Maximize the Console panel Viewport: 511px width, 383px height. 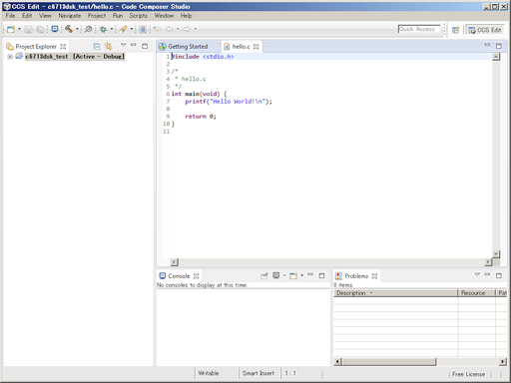tap(321, 275)
